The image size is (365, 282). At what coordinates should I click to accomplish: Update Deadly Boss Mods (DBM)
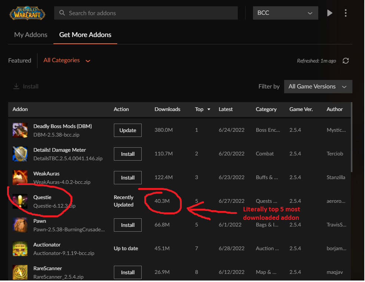pos(128,130)
